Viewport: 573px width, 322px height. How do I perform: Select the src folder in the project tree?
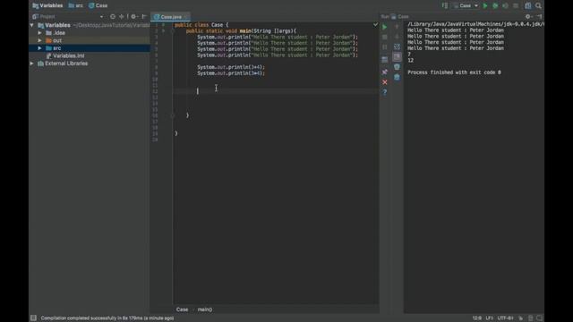tap(90, 48)
